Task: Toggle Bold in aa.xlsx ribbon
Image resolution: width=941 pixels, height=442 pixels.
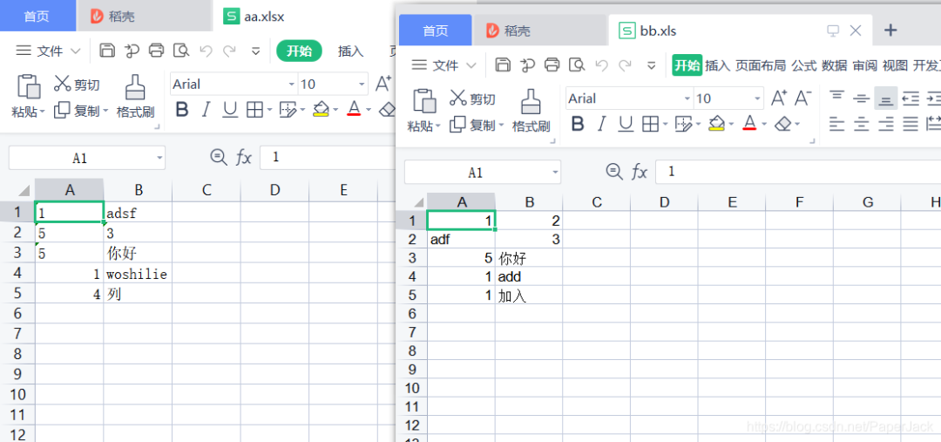Action: pyautogui.click(x=182, y=110)
